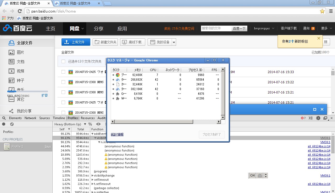Tick the checkbox for the 15:22 file row
335x193 pixels.
point(63,82)
